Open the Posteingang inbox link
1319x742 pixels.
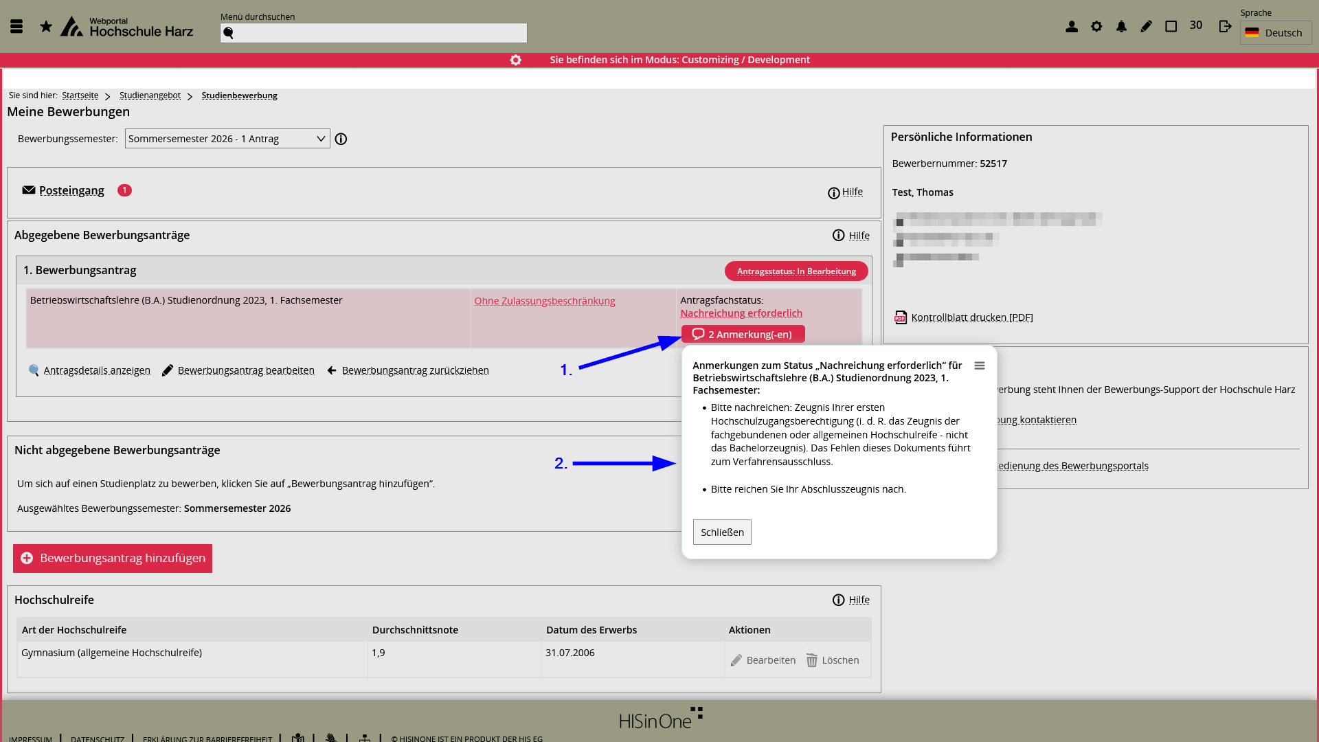71,190
